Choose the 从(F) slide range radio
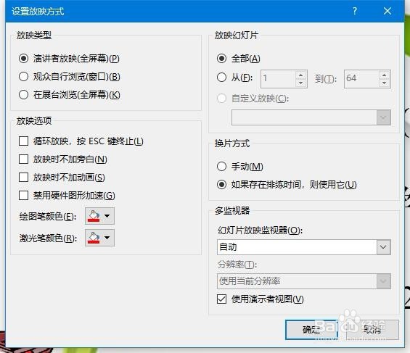 tap(221, 78)
